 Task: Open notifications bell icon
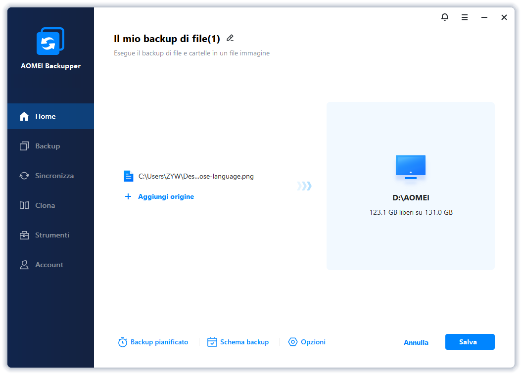(445, 17)
